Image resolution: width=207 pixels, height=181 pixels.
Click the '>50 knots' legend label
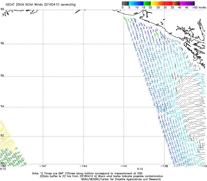coord(199,8)
